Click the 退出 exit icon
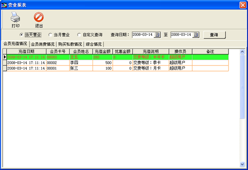 [x=39, y=17]
